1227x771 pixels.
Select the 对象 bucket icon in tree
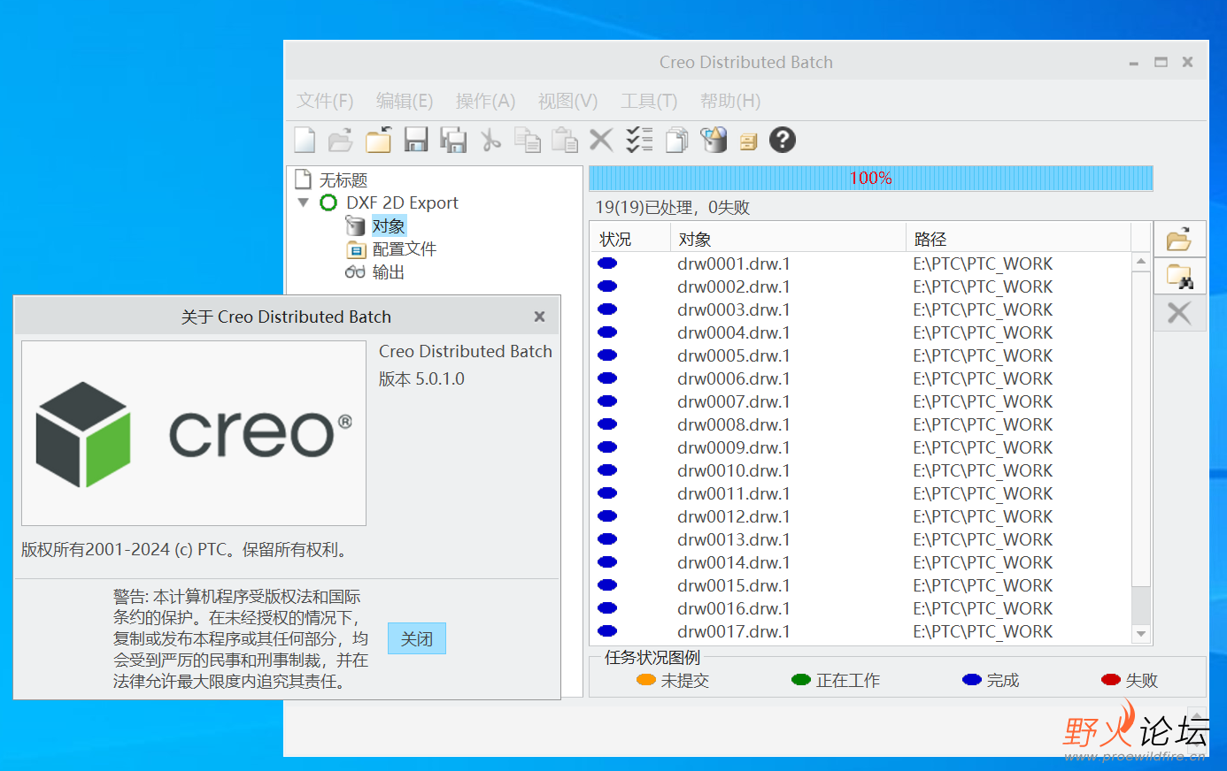point(355,226)
